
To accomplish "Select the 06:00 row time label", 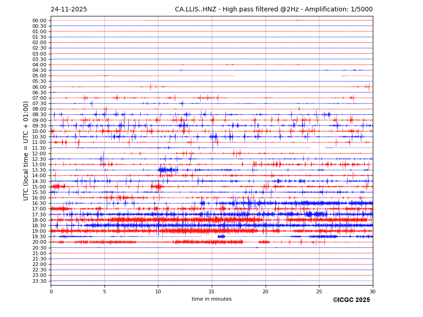I will click(39, 87).
